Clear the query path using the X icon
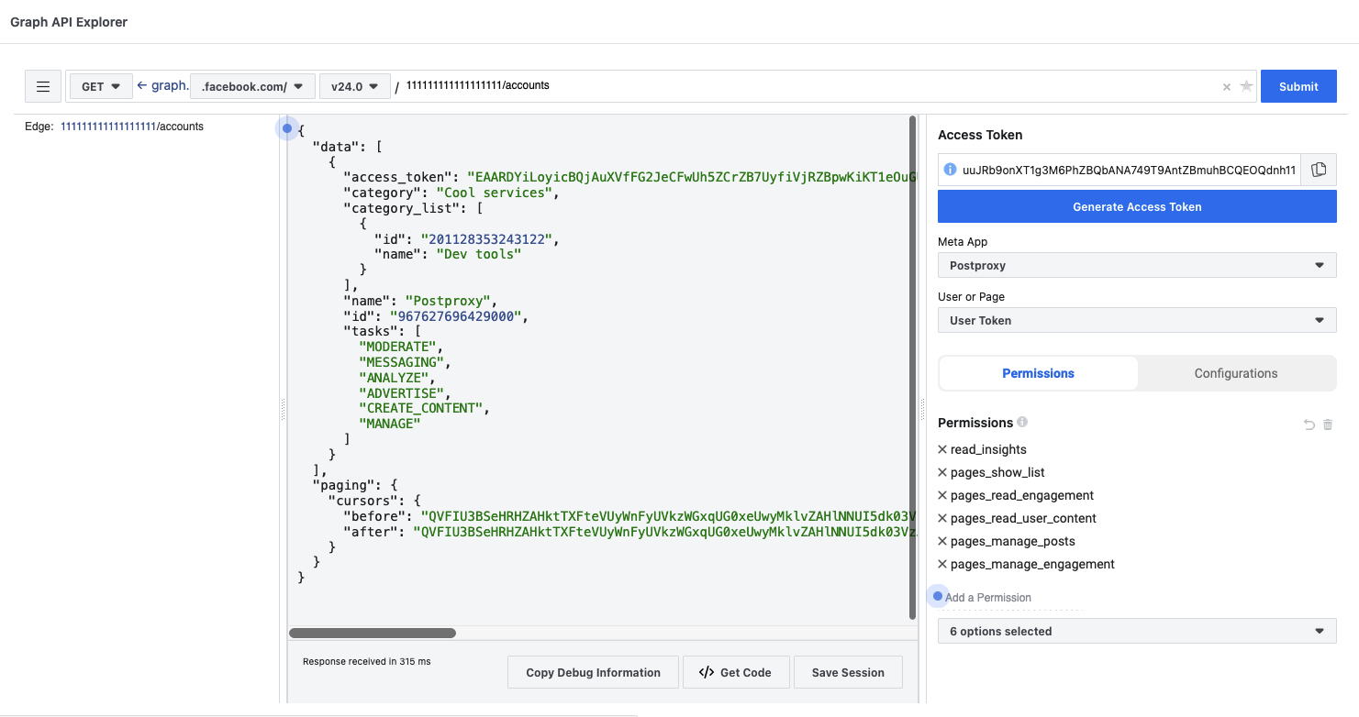Screen dimensions: 1359x717 [1226, 86]
